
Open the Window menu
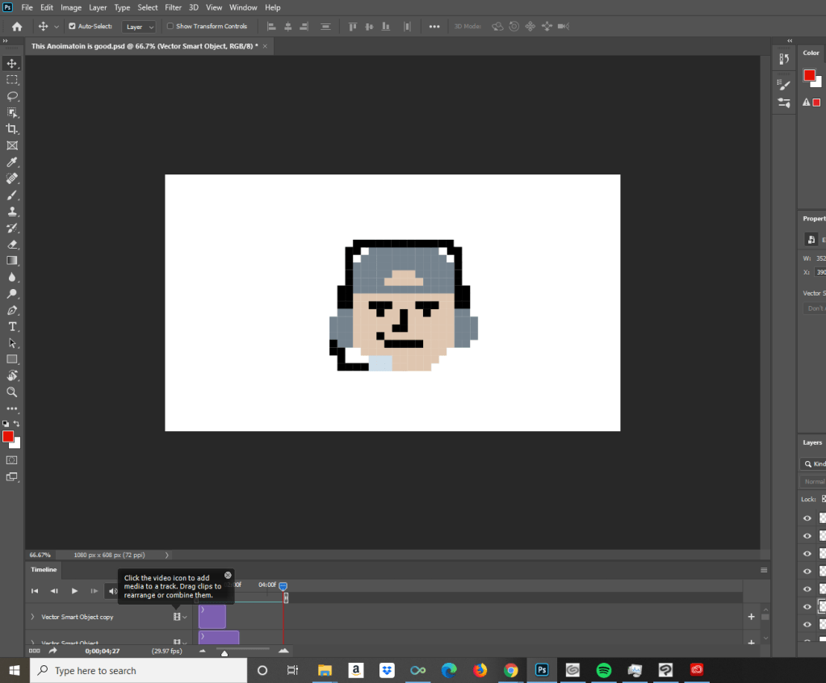243,7
